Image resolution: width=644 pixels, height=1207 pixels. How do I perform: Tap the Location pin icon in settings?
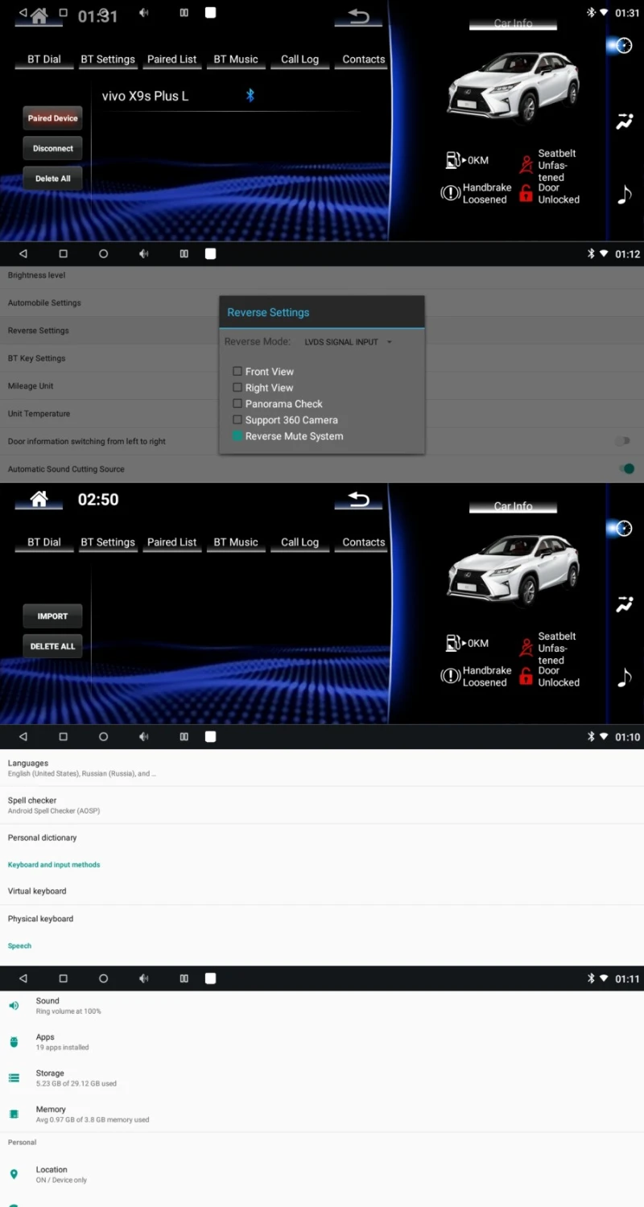pyautogui.click(x=14, y=1175)
